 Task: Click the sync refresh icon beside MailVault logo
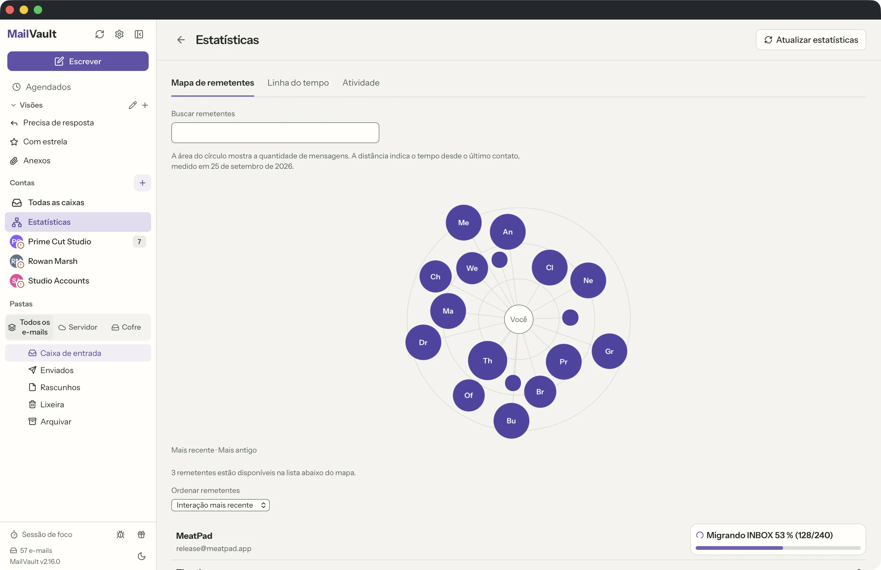pos(100,34)
